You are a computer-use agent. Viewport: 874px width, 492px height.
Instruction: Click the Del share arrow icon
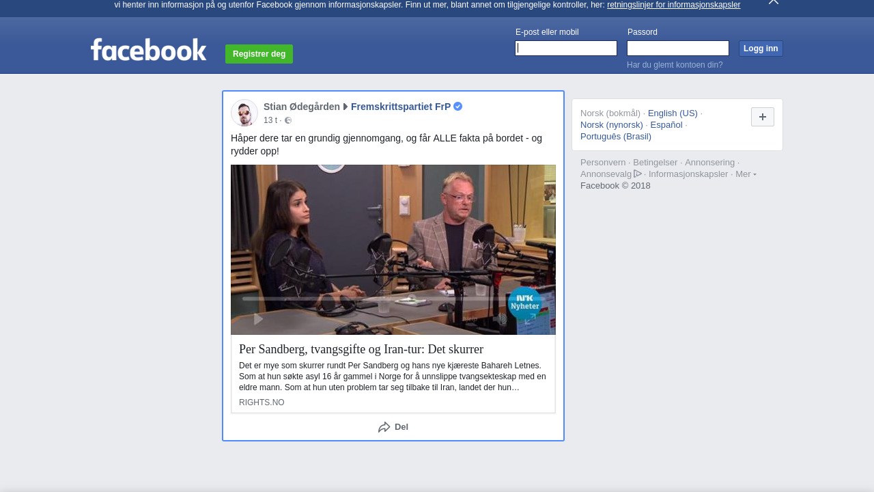pyautogui.click(x=384, y=427)
